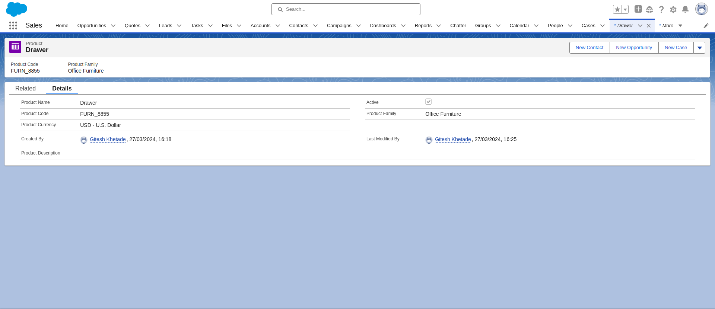Open the Opportunities nav tab

point(92,26)
